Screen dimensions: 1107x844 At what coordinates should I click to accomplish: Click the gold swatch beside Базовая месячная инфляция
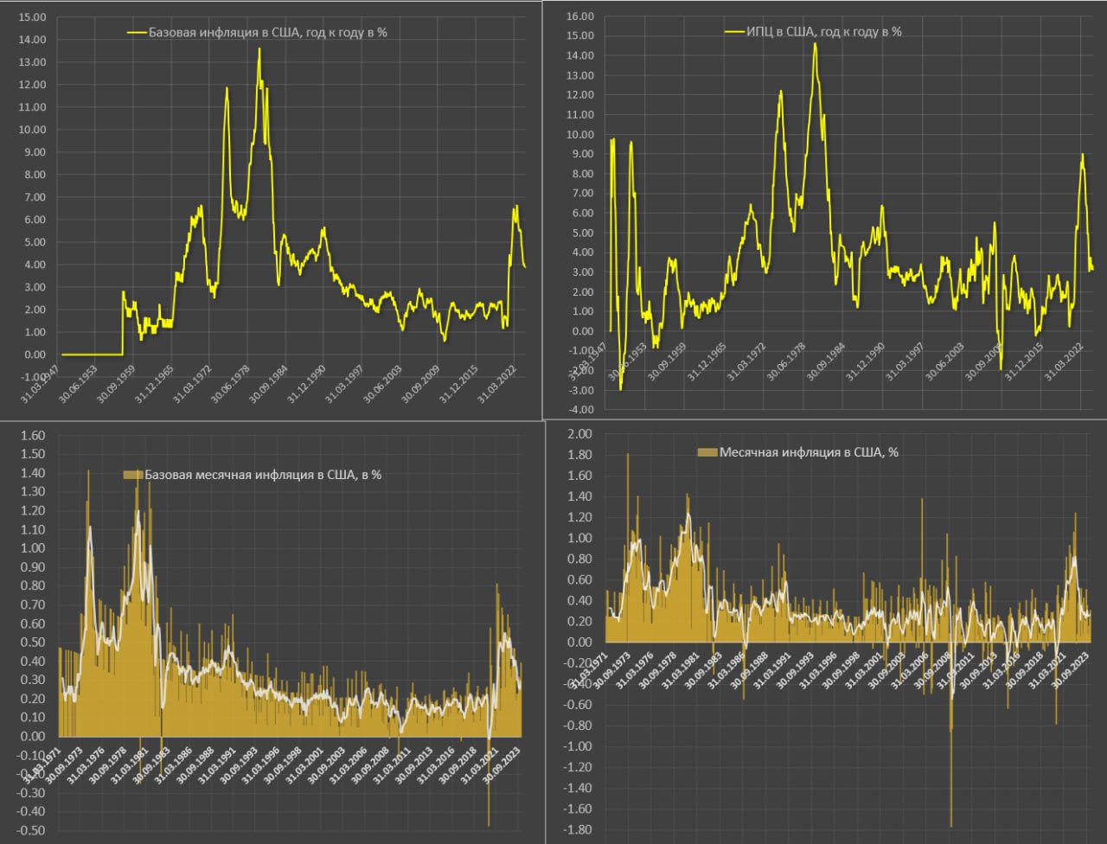point(133,475)
